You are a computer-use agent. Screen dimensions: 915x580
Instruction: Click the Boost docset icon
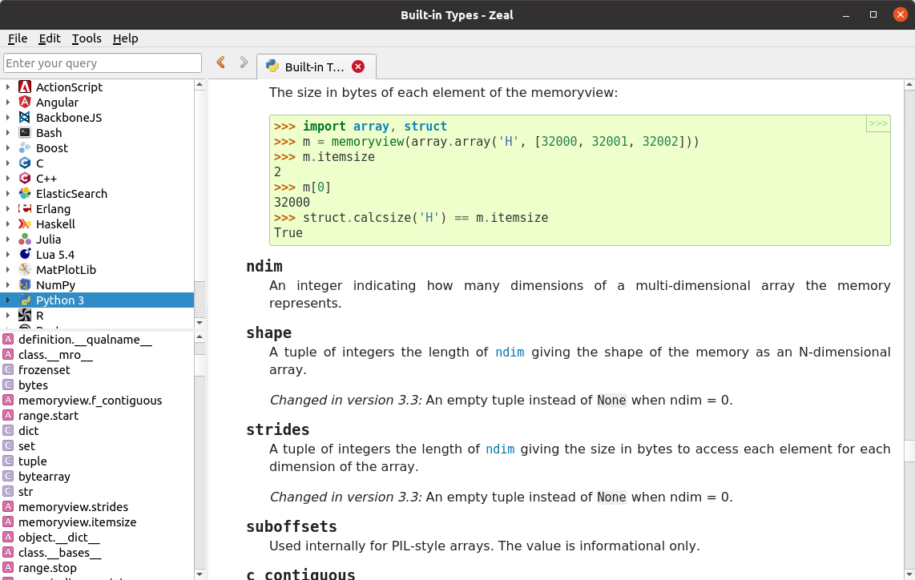(25, 147)
